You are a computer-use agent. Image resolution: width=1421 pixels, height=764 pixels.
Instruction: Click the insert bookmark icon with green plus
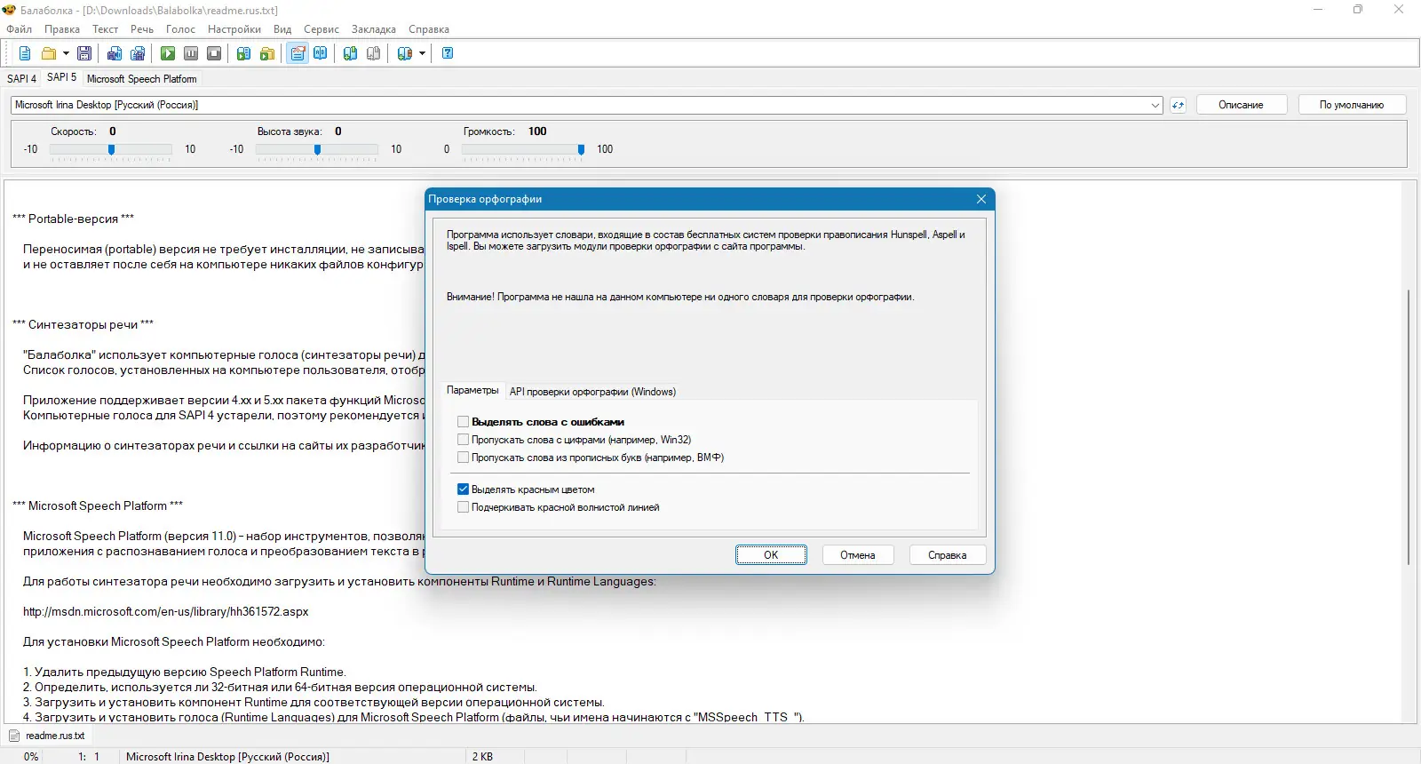pos(351,53)
